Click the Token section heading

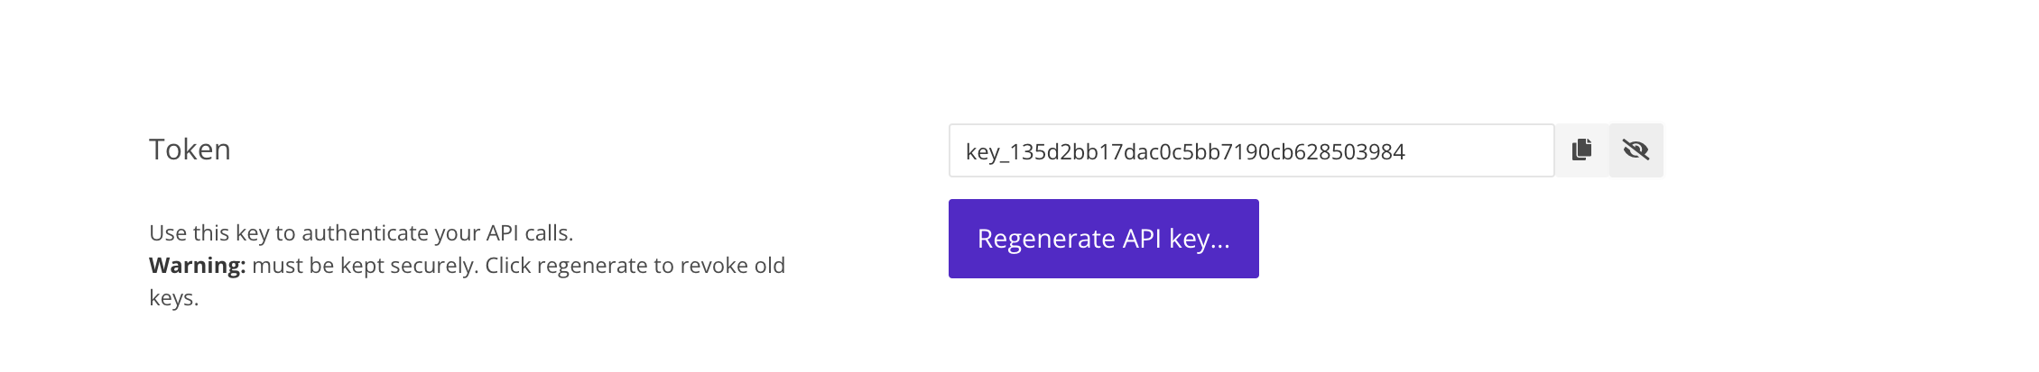point(190,150)
